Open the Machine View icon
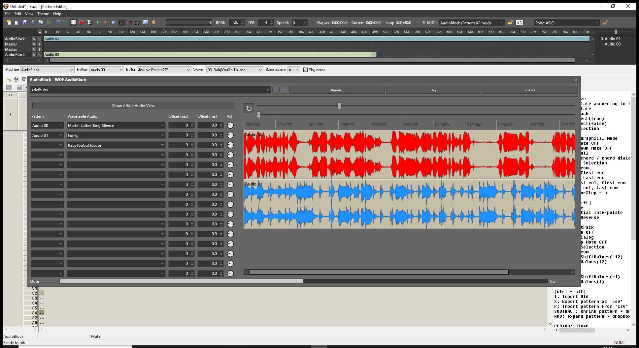The image size is (639, 348). pos(81,22)
